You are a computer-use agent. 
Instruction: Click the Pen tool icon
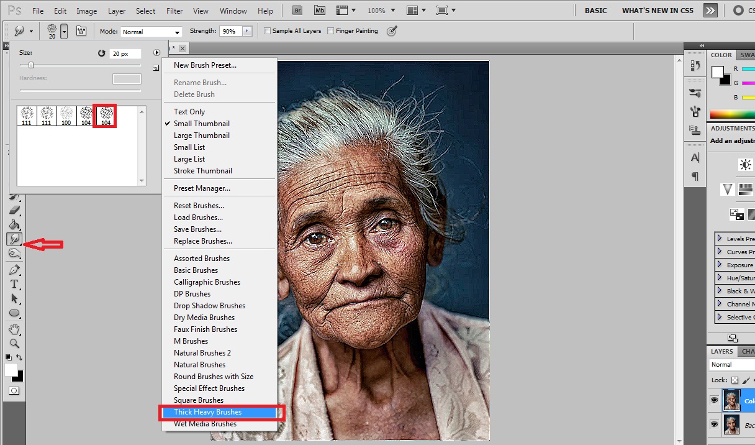(x=14, y=270)
